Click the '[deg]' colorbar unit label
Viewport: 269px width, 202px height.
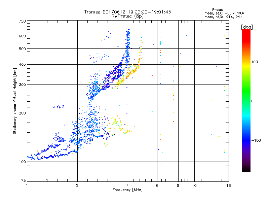(x=247, y=27)
